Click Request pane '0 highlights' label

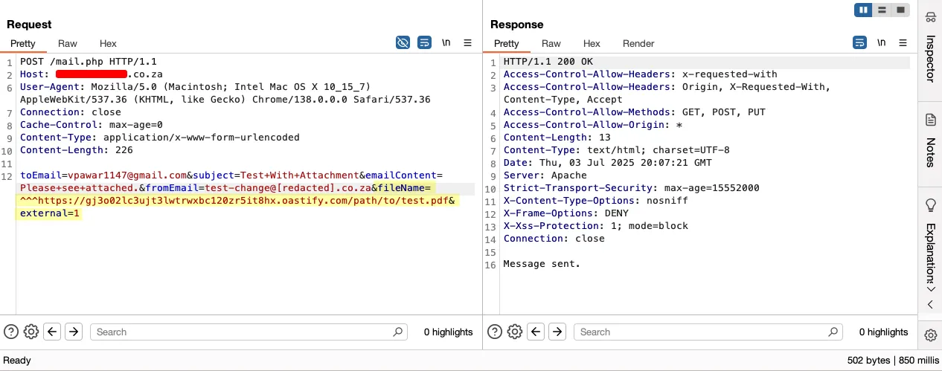click(448, 332)
